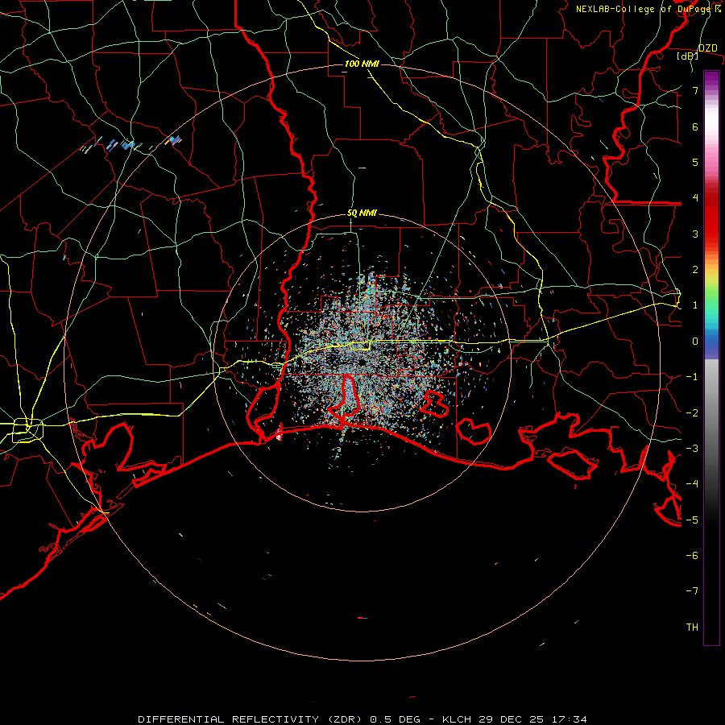Click the 1 tick on the color scale
The height and width of the screenshot is (725, 725).
(695, 305)
